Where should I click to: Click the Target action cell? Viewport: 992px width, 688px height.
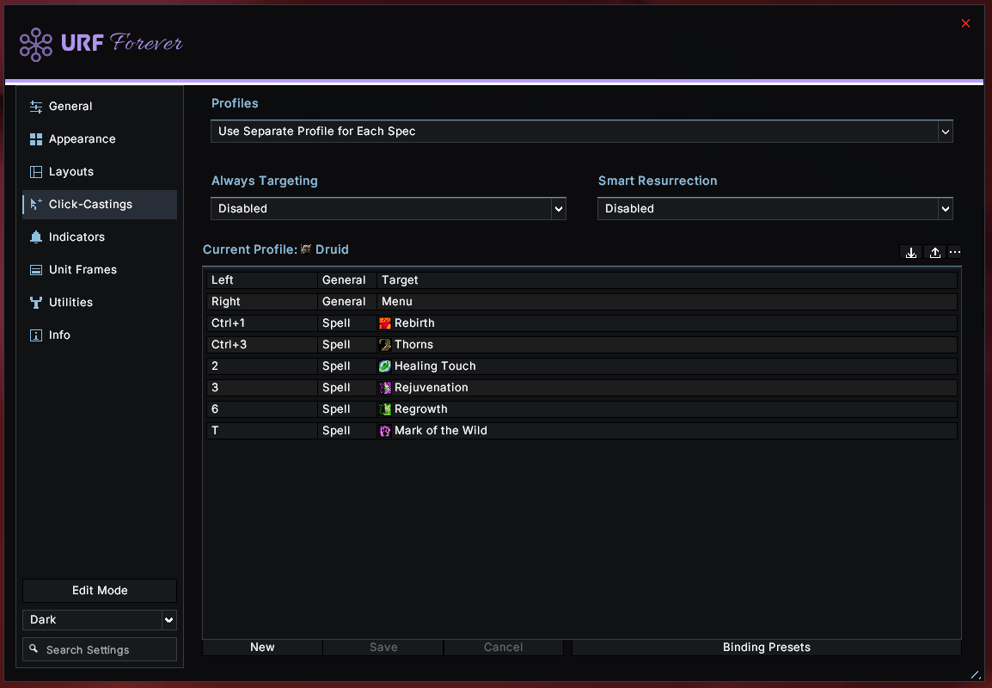tap(667, 280)
